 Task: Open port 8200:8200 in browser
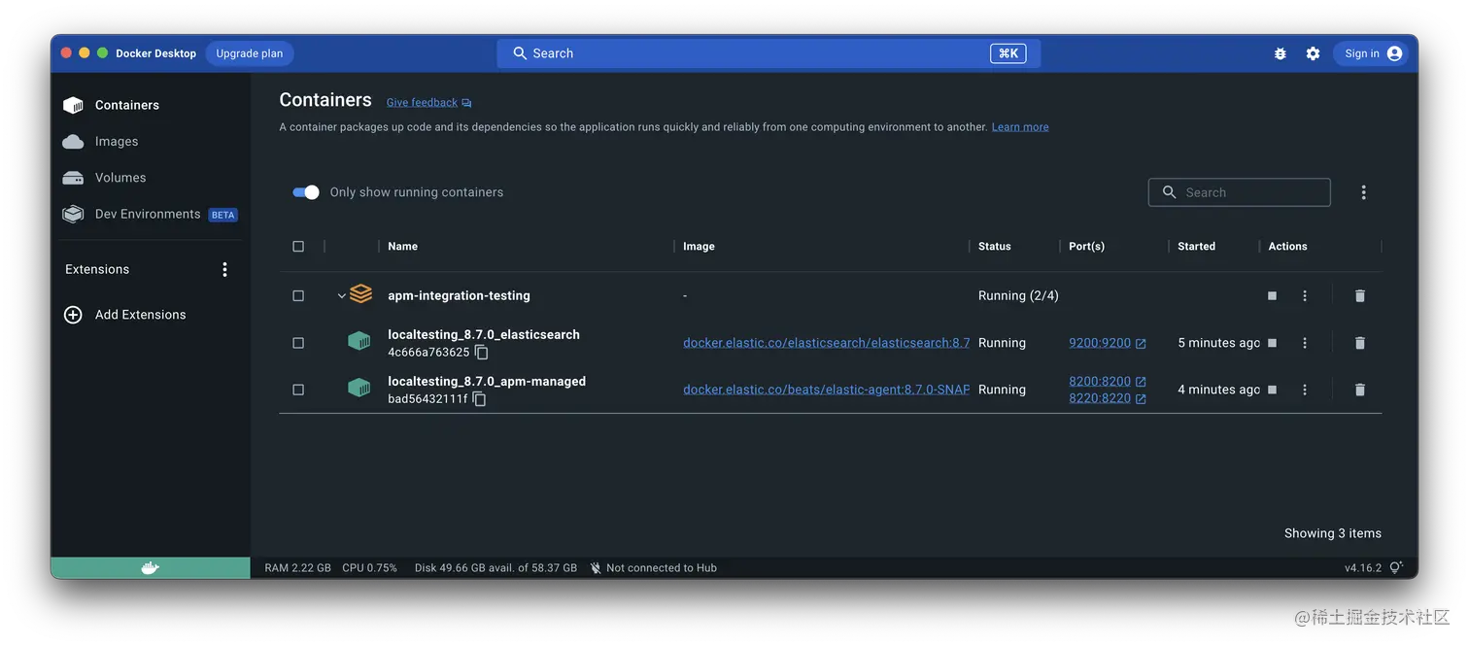click(x=1108, y=382)
